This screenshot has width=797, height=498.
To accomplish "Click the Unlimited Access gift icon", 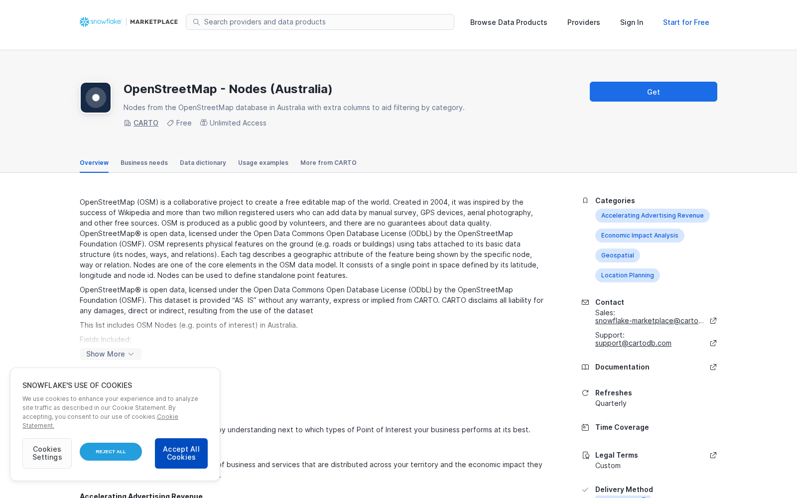I will (x=204, y=123).
